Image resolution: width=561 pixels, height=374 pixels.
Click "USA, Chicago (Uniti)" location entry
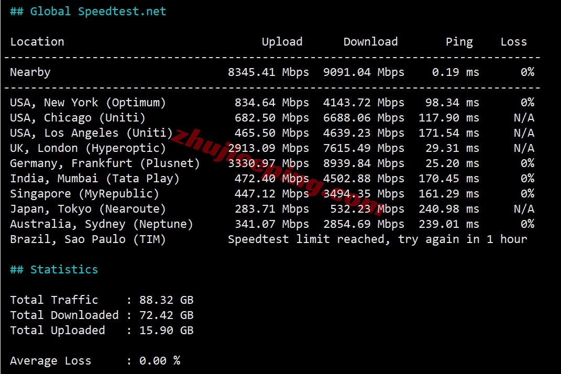click(x=78, y=118)
